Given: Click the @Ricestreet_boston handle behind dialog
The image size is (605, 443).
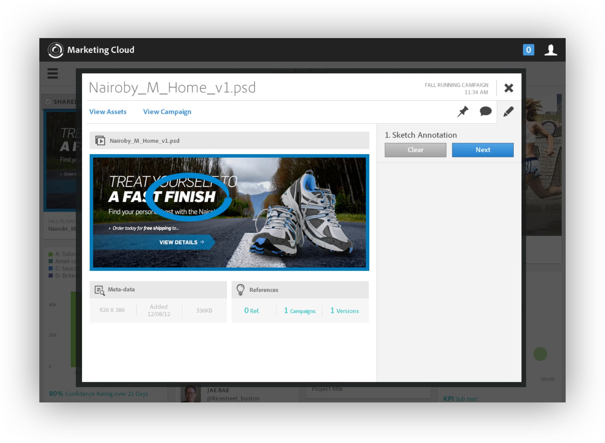Looking at the screenshot, I should click(x=233, y=398).
